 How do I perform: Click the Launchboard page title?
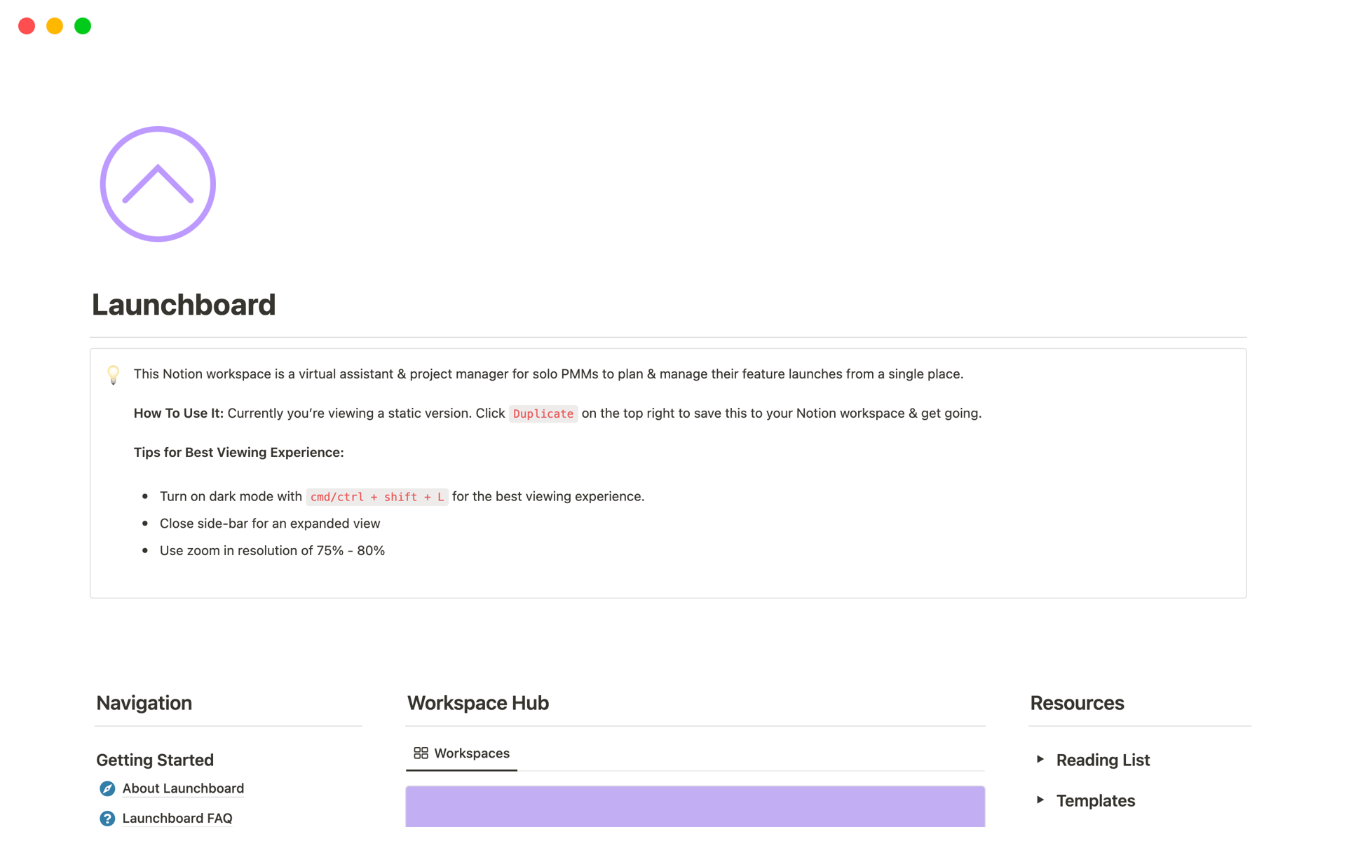click(184, 305)
